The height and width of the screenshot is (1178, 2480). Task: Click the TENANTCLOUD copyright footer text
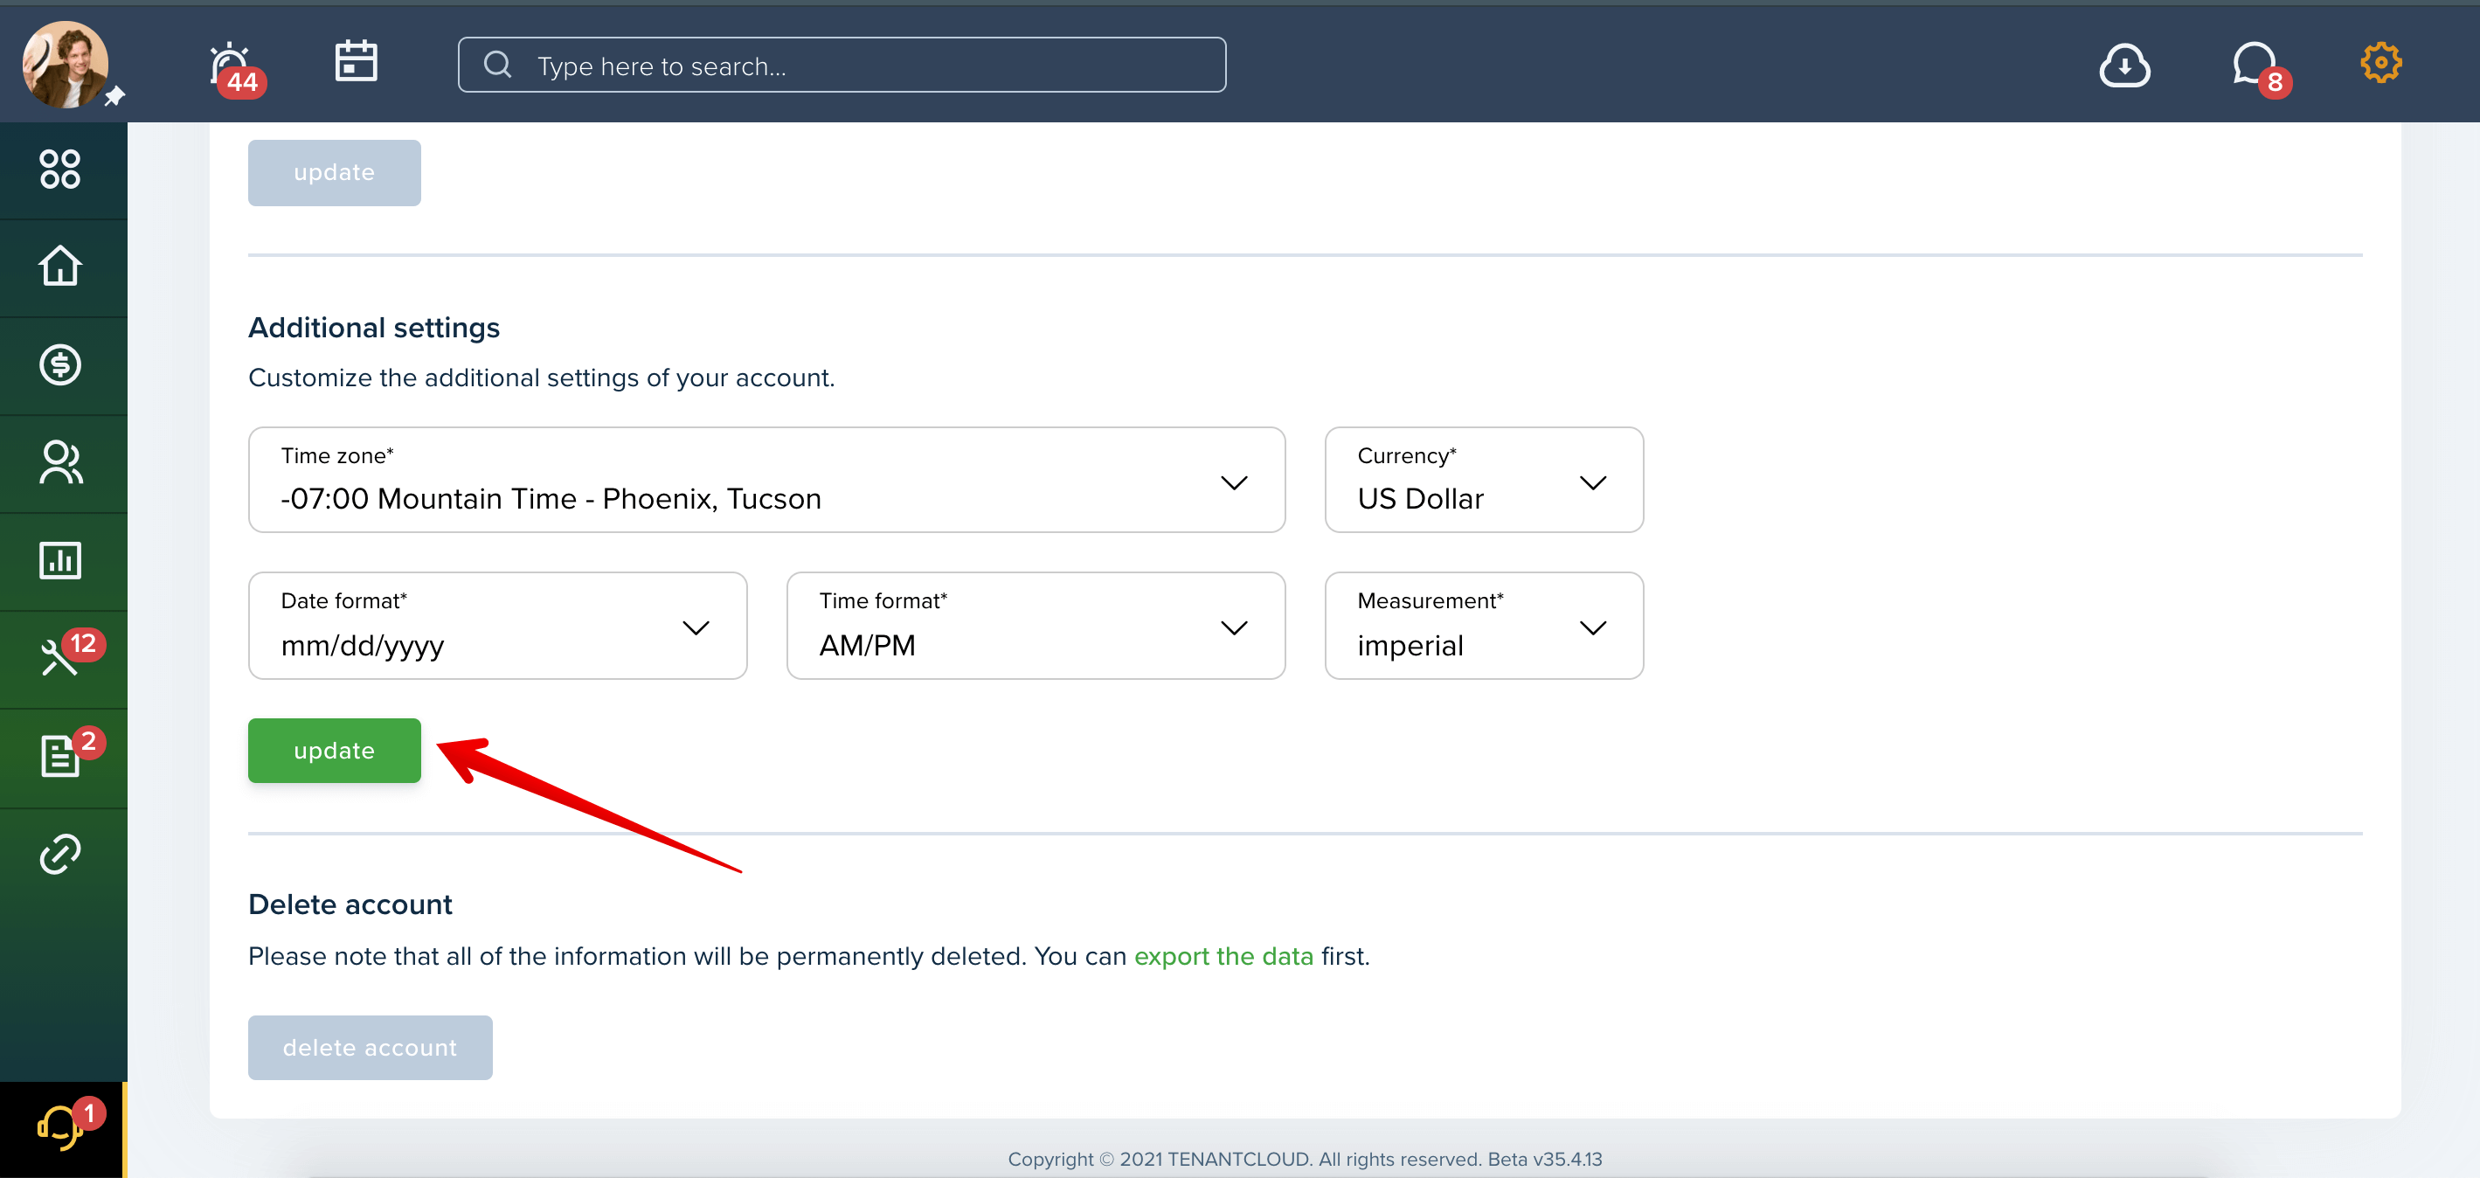point(1305,1159)
